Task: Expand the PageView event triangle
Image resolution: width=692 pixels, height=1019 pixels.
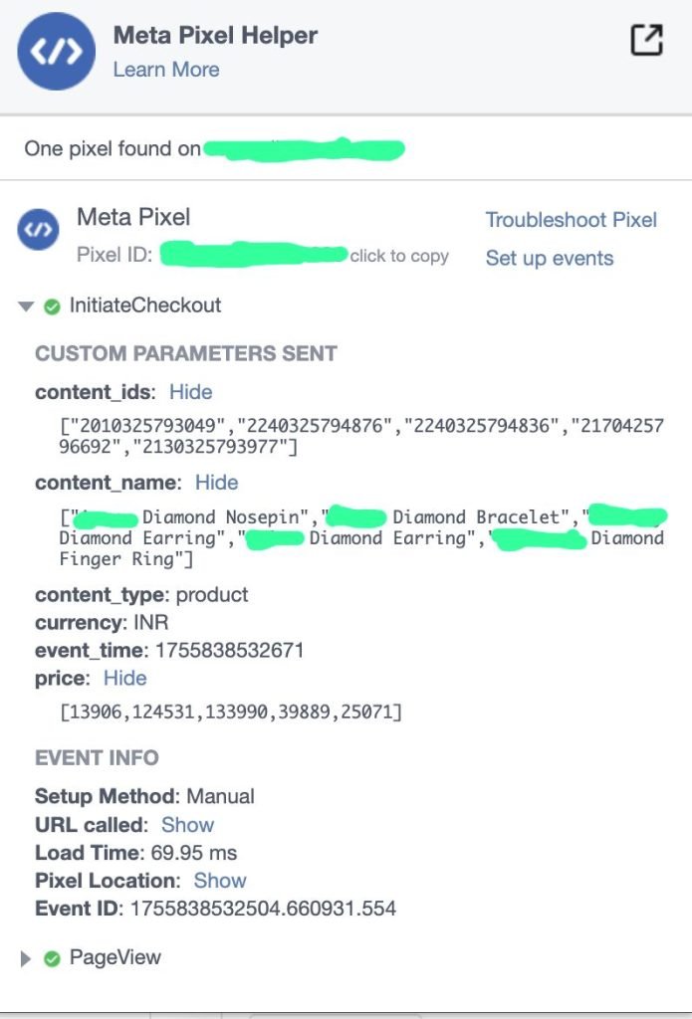Action: 25,958
